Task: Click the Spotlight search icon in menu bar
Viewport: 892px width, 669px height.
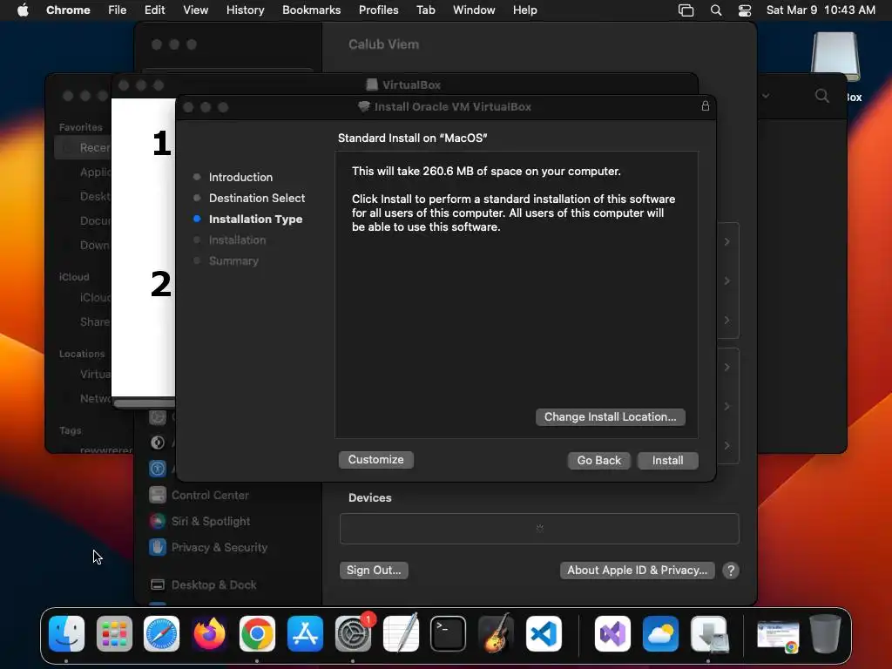Action: click(x=716, y=10)
